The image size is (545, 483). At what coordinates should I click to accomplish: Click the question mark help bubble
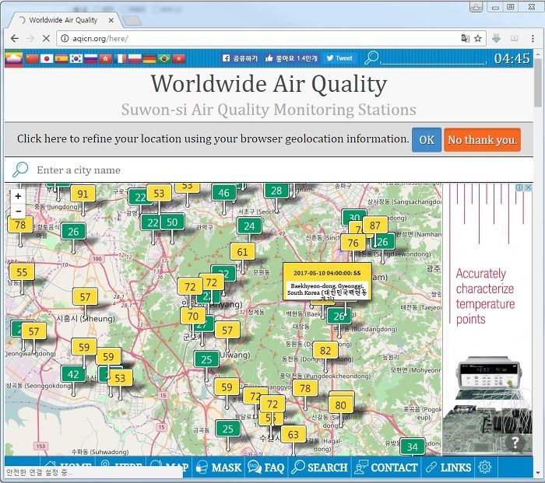[x=515, y=442]
